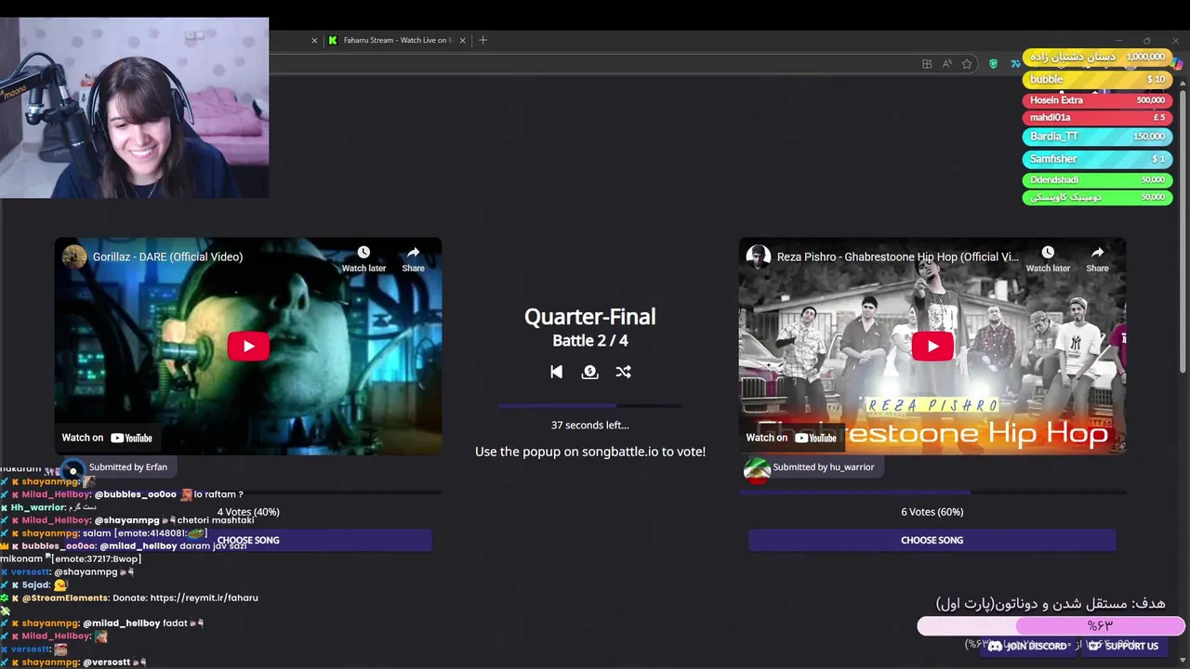
Task: Click Watch later on Gorillaz video
Action: (x=364, y=259)
